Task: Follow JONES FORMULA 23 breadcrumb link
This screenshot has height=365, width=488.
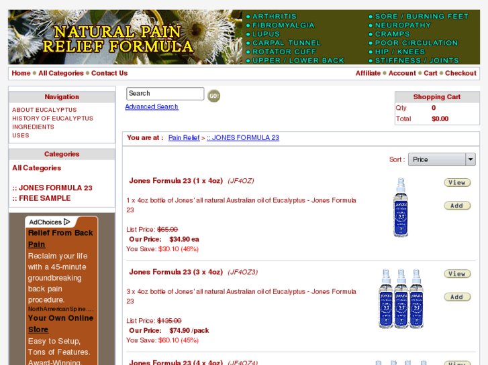Action: tap(243, 137)
